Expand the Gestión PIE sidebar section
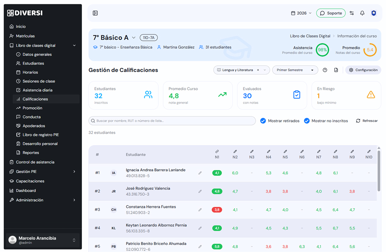The image size is (386, 252). click(x=43, y=171)
